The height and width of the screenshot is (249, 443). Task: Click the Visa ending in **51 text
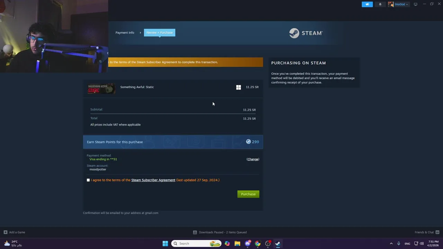(x=103, y=159)
